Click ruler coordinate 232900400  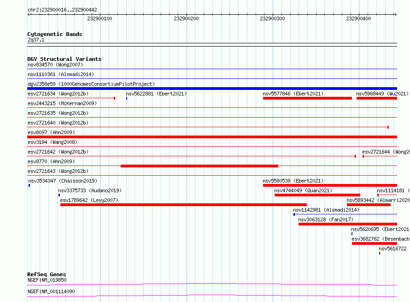[358, 18]
